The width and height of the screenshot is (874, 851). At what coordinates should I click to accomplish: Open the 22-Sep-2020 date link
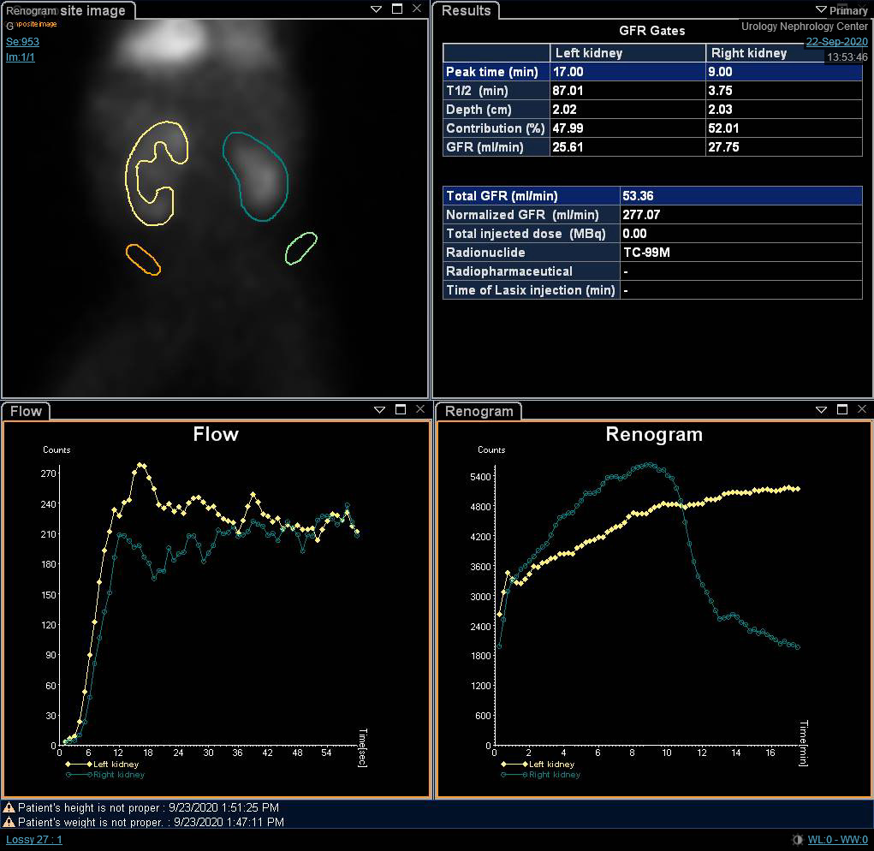(x=836, y=42)
